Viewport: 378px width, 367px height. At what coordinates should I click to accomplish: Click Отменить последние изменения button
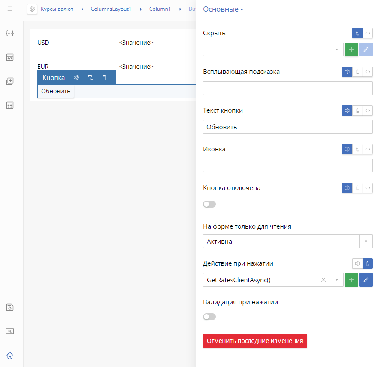coord(255,341)
